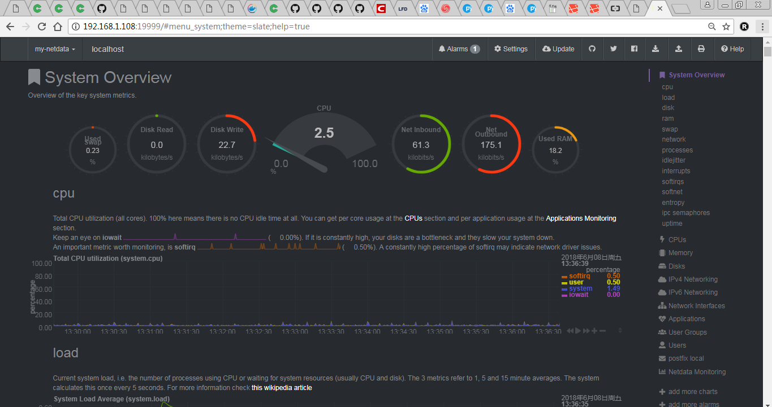Click the Disk Write gauge
This screenshot has height=407, width=772.
[x=227, y=145]
